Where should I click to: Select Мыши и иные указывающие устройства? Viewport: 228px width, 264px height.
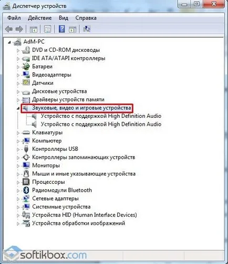(84, 174)
